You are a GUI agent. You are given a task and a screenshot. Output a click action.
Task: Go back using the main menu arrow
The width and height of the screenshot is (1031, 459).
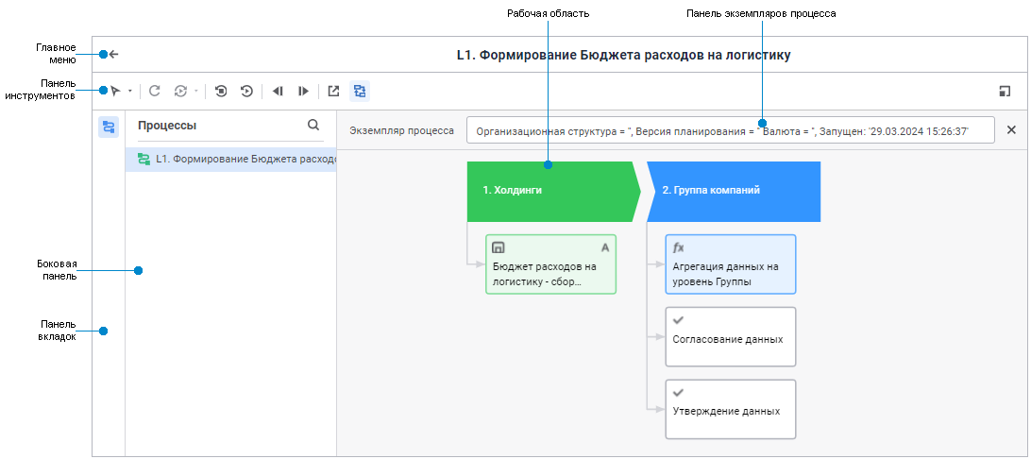113,55
